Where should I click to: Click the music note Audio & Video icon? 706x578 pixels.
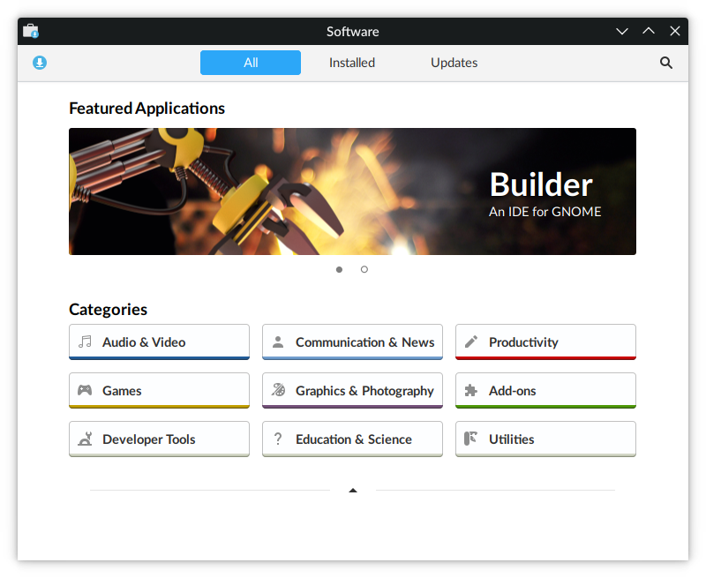point(85,342)
